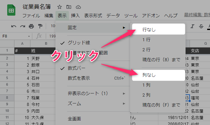Open the ファイル menu
This screenshot has height=125, width=210.
pos(31,16)
